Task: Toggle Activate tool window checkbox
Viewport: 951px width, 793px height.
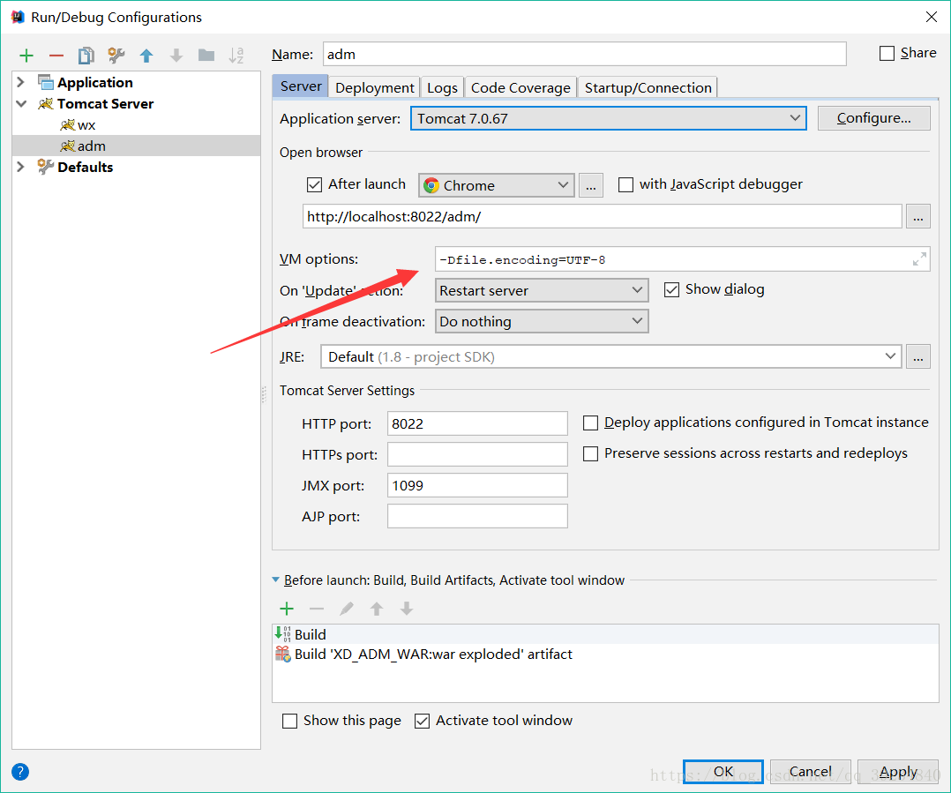Action: 422,721
